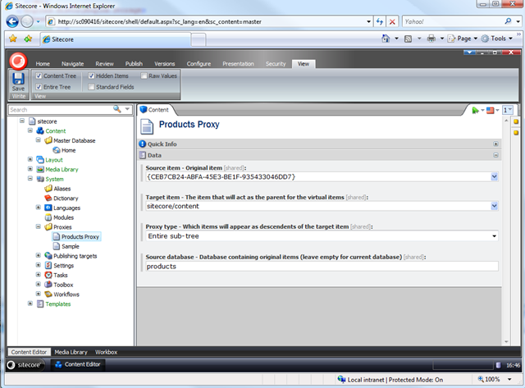Image resolution: width=525 pixels, height=388 pixels.
Task: Click the Save floppy disk icon
Action: tap(18, 79)
